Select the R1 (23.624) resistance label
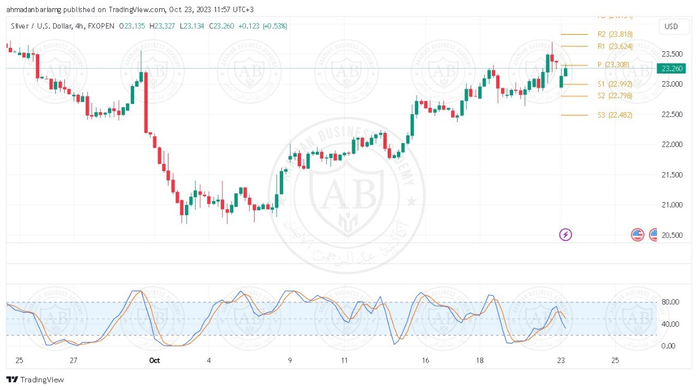The image size is (698, 390). tap(615, 46)
